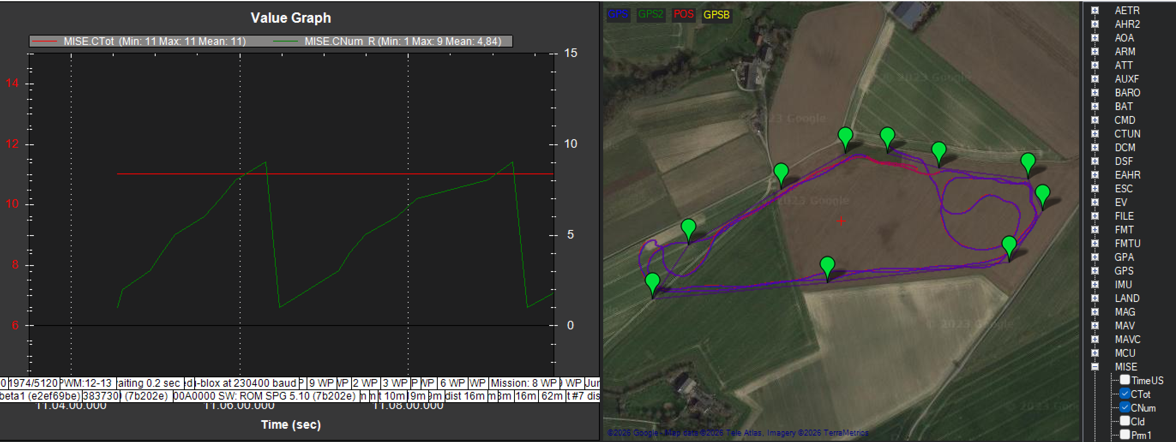Image resolution: width=1176 pixels, height=442 pixels.
Task: Click the plus icon next to IMU
Action: 1095,285
